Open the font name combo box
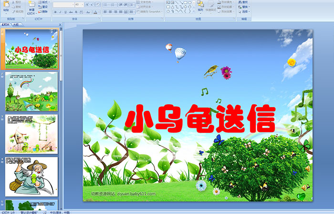The width and height of the screenshot is (334, 214). [x=63, y=4]
